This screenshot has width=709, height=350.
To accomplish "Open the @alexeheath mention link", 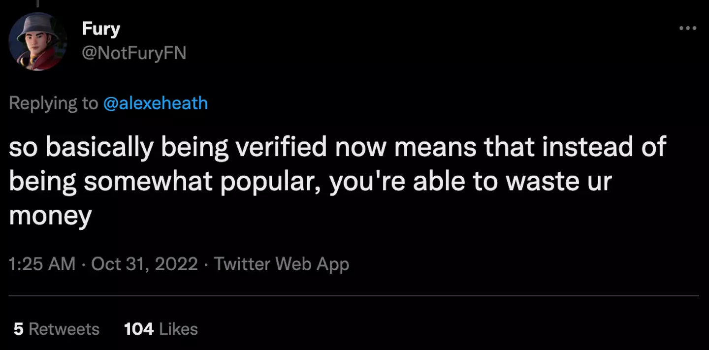I will point(156,103).
